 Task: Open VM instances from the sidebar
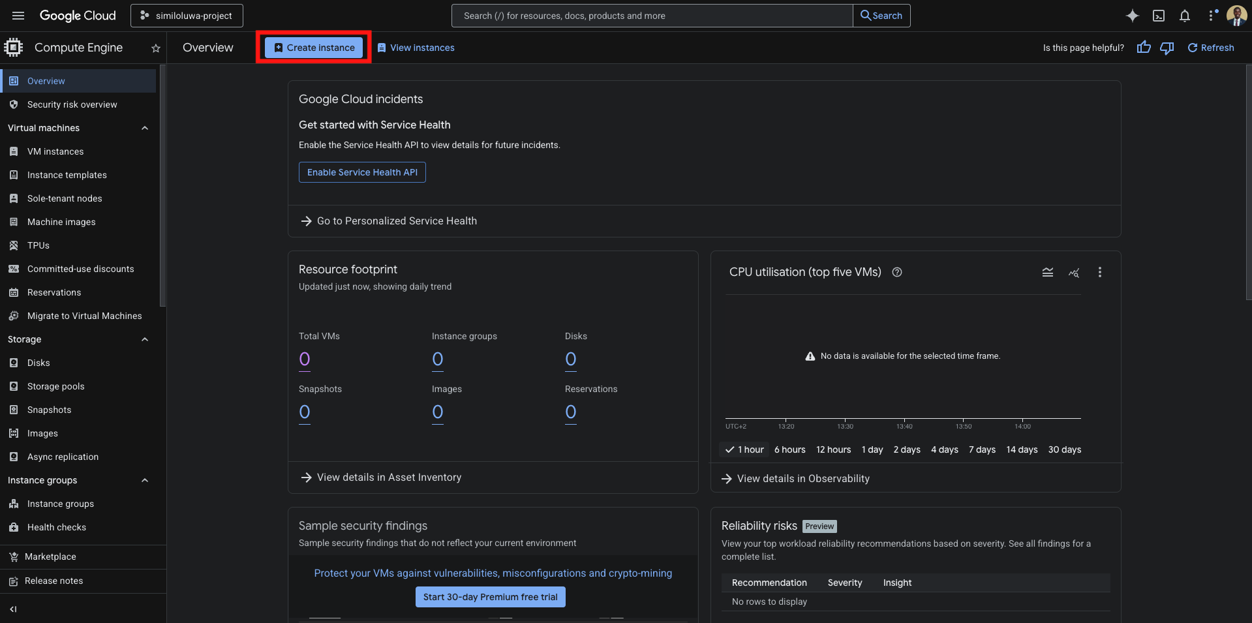55,151
